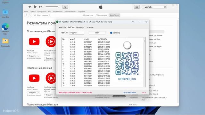Open the Файл menu in iTunes

pos(26,11)
